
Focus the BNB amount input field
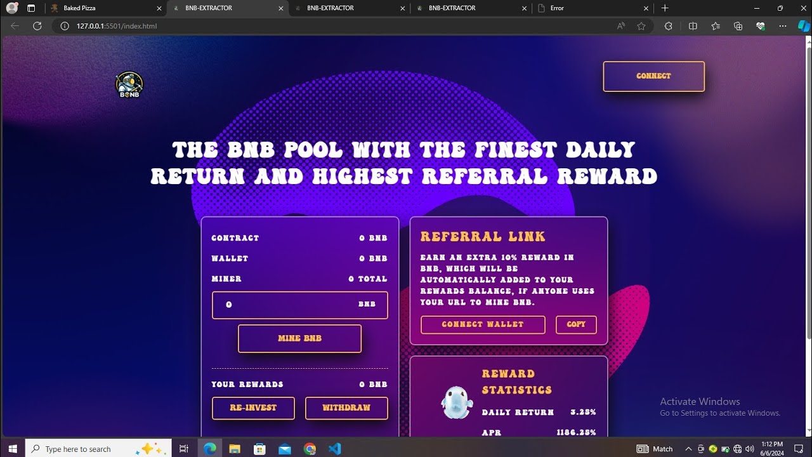click(299, 305)
